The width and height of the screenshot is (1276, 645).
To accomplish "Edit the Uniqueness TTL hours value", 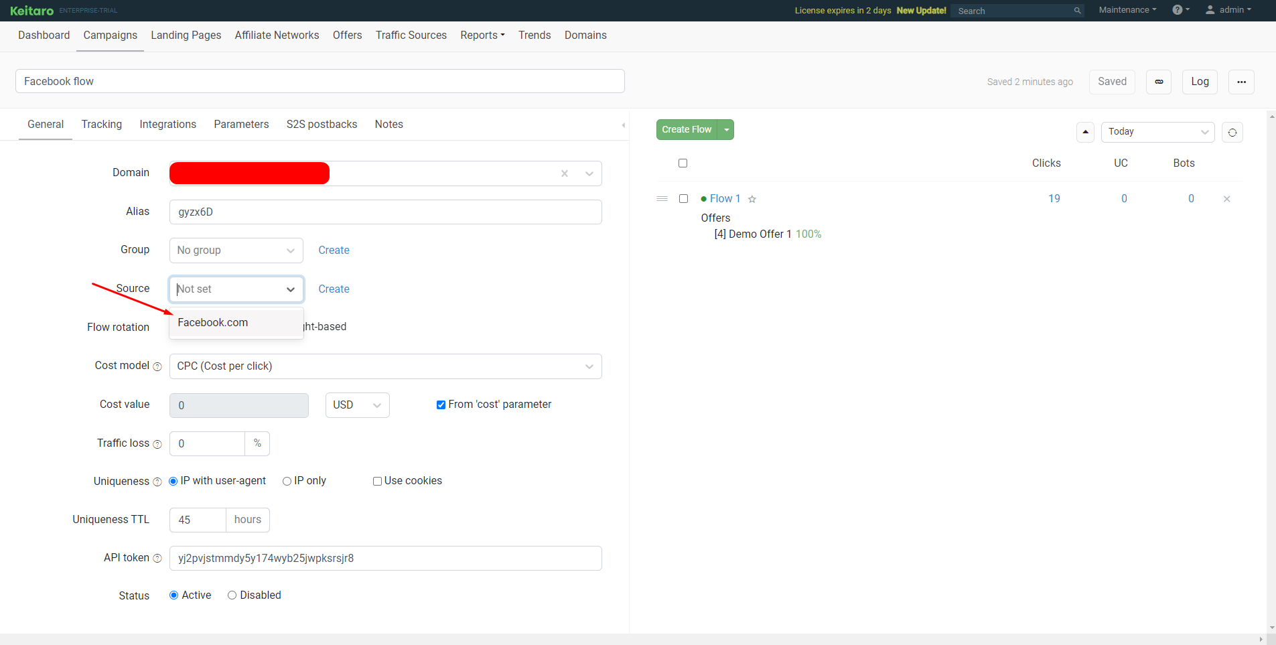I will tap(198, 520).
